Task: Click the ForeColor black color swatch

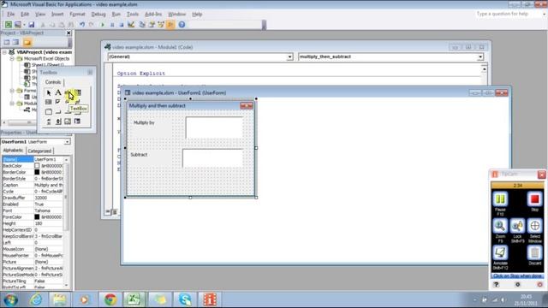Action: coord(37,216)
